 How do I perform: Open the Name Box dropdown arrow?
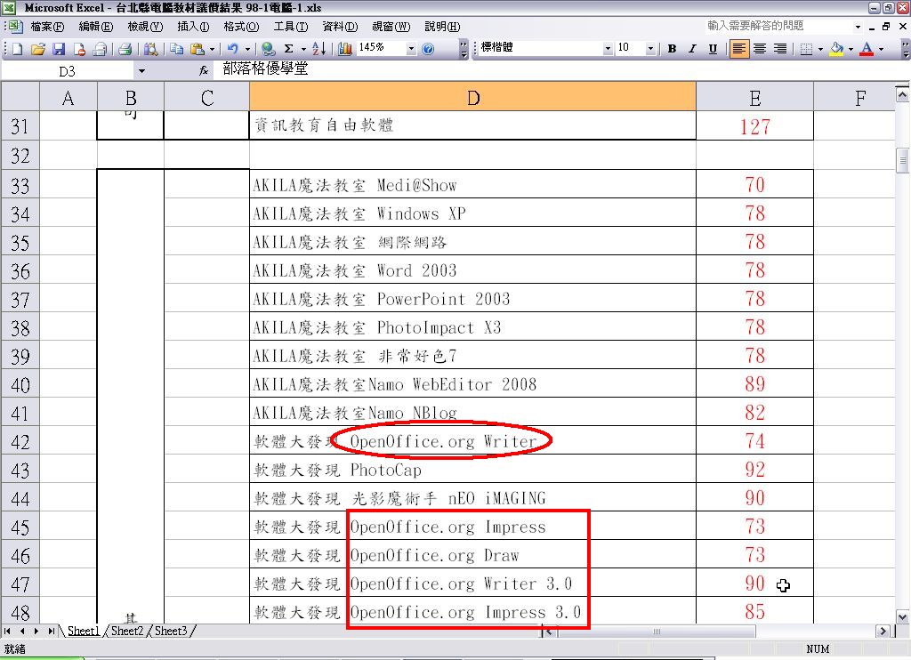(141, 71)
